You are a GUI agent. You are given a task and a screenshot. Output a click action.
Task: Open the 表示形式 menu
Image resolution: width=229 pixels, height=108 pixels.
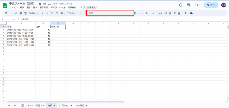click(x=44, y=8)
